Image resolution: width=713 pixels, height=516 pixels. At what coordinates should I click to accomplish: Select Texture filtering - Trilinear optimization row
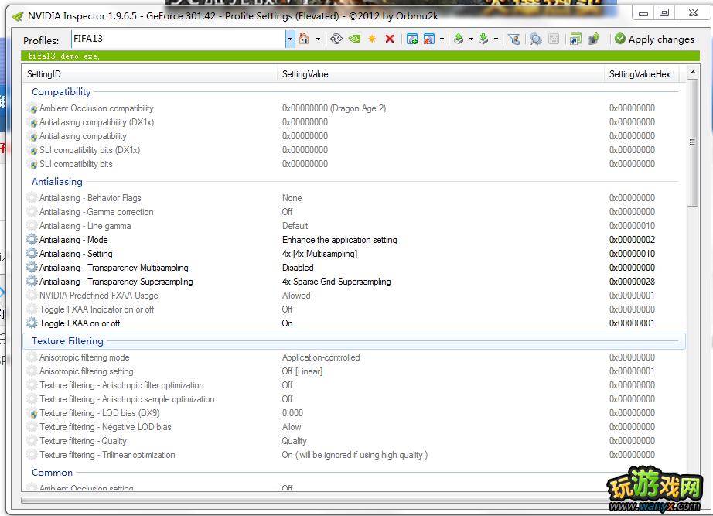(353, 455)
